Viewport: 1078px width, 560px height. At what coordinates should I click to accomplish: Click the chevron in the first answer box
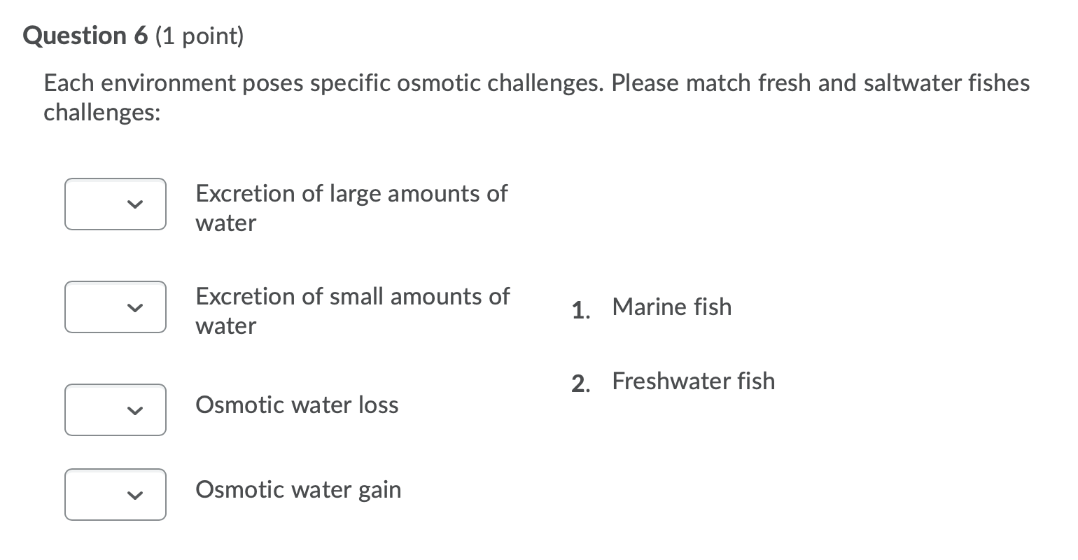(x=136, y=204)
